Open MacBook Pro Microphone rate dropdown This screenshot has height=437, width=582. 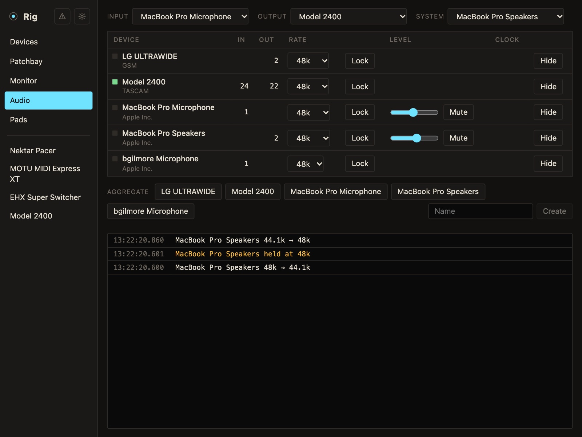click(309, 113)
